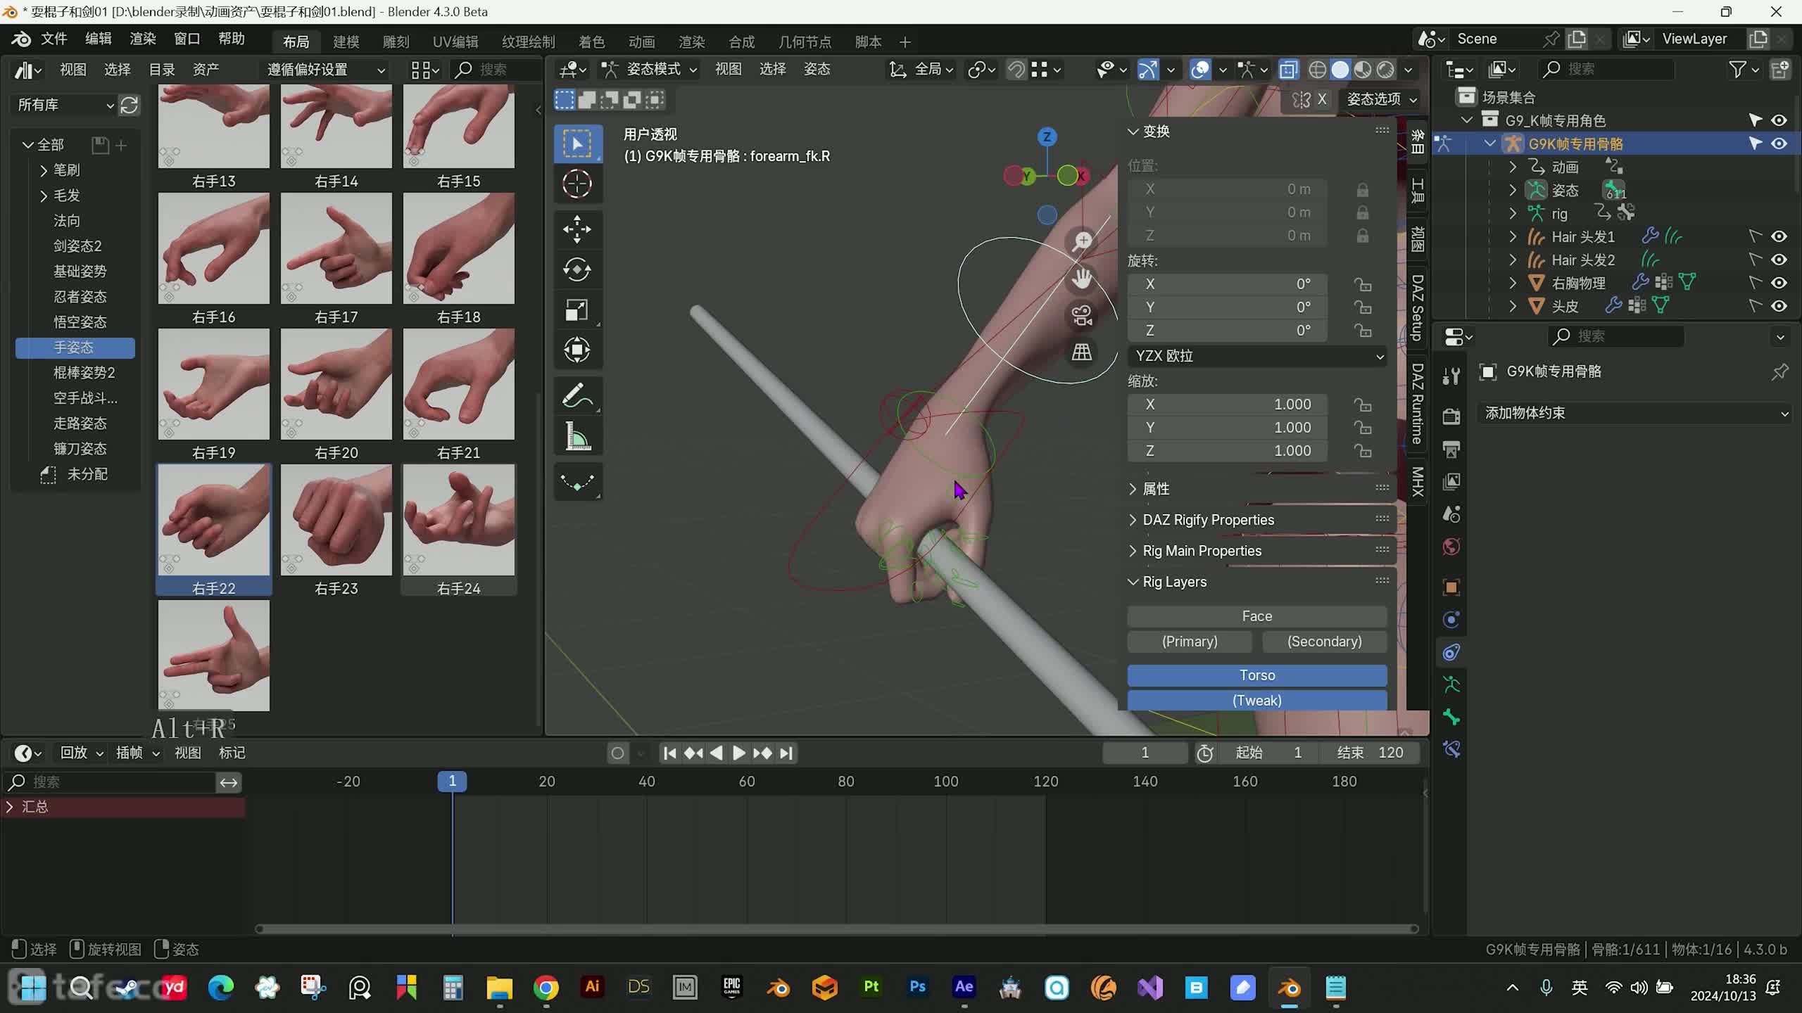
Task: Expand Rig Main Properties panel
Action: click(1202, 551)
